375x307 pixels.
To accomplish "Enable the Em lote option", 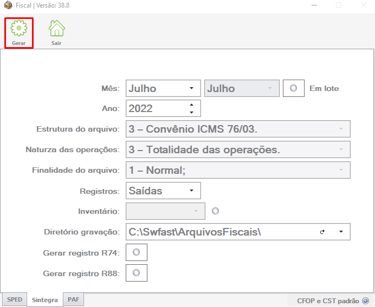I will (x=294, y=88).
